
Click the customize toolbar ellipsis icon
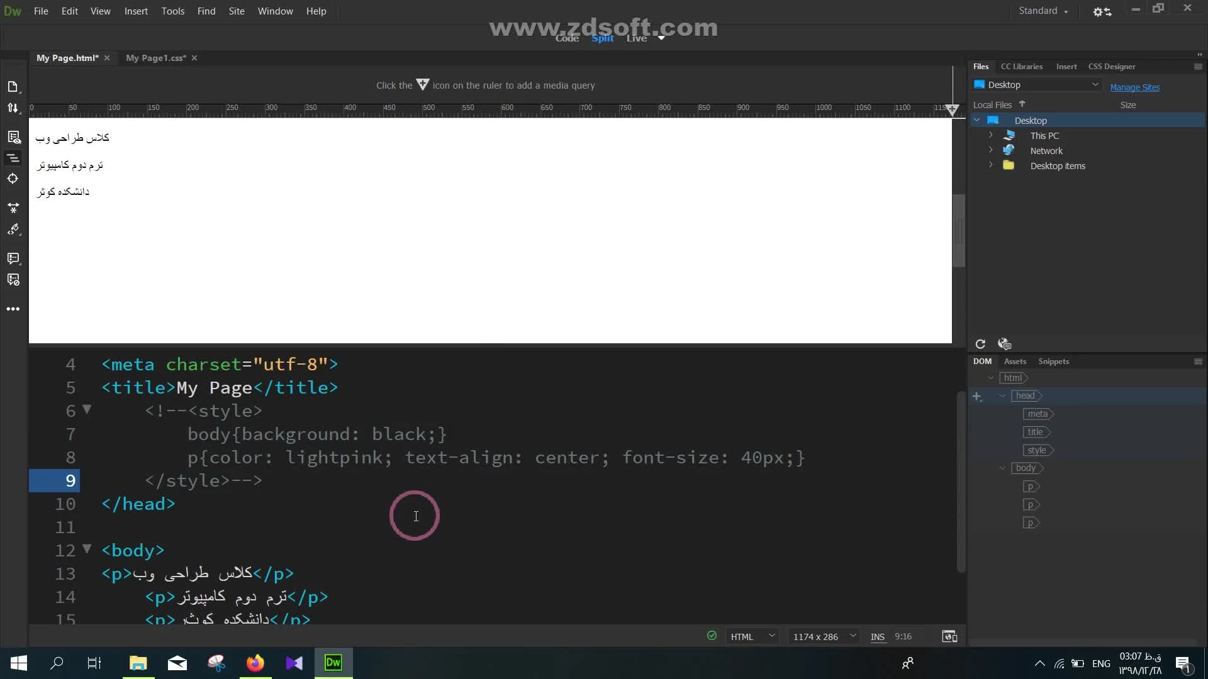[13, 309]
